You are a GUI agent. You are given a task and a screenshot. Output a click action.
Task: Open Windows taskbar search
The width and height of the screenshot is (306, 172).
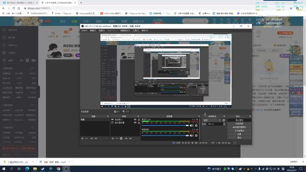(11, 169)
